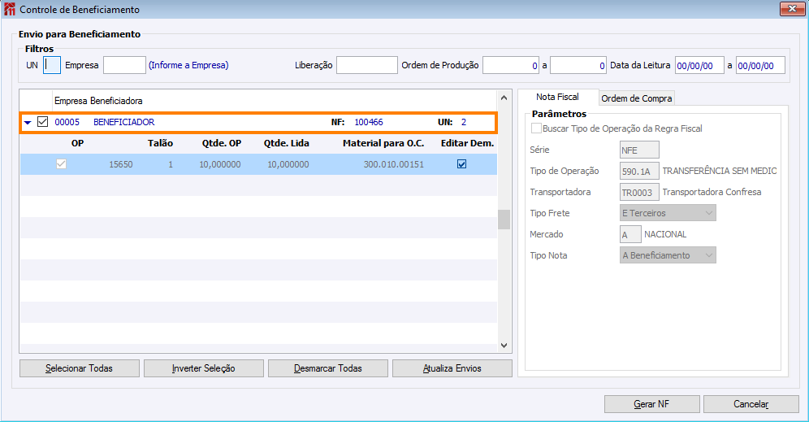Screen dimensions: 809x422
Task: Click the Série NFE field
Action: (639, 150)
